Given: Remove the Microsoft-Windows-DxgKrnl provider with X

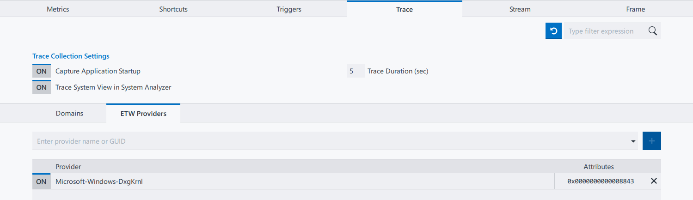Looking at the screenshot, I should tap(654, 181).
